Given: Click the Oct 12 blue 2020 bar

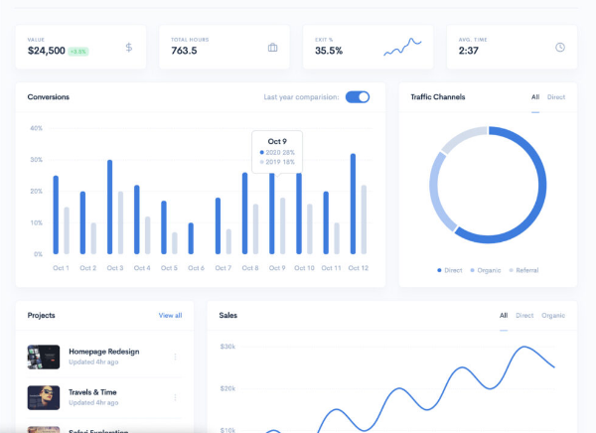Looking at the screenshot, I should pyautogui.click(x=353, y=204).
